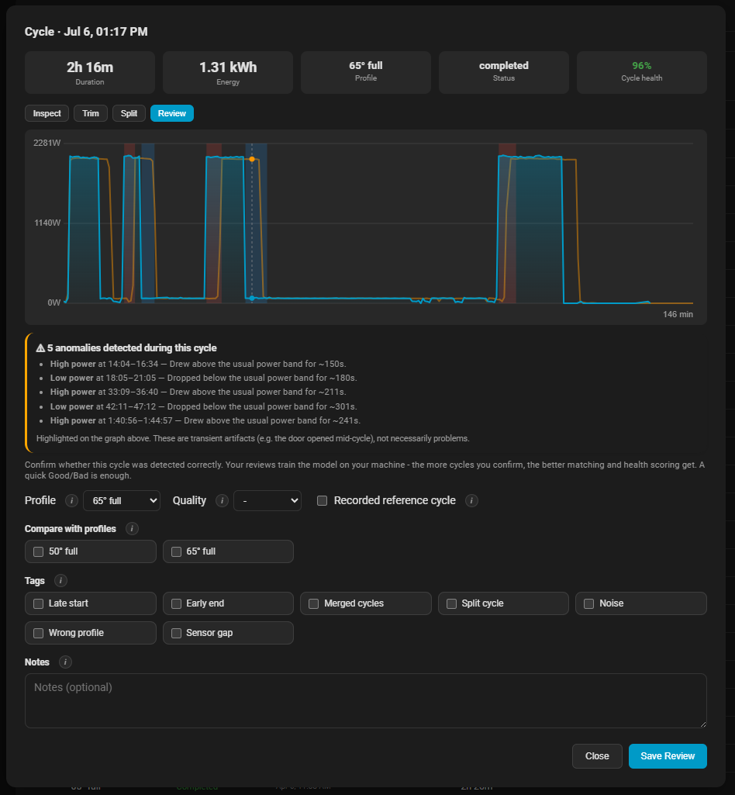
Task: Switch to the Split tab
Action: pyautogui.click(x=129, y=113)
